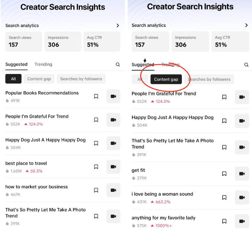
Task: Enable Searches by followers filter in left panel
Action: point(81,79)
